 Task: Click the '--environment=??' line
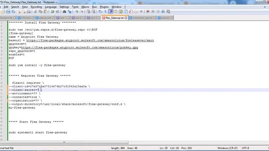pyautogui.click(x=24, y=94)
